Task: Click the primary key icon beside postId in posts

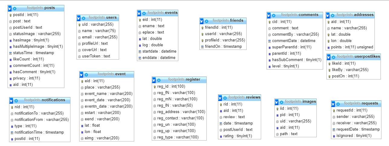Action: (x=11, y=15)
